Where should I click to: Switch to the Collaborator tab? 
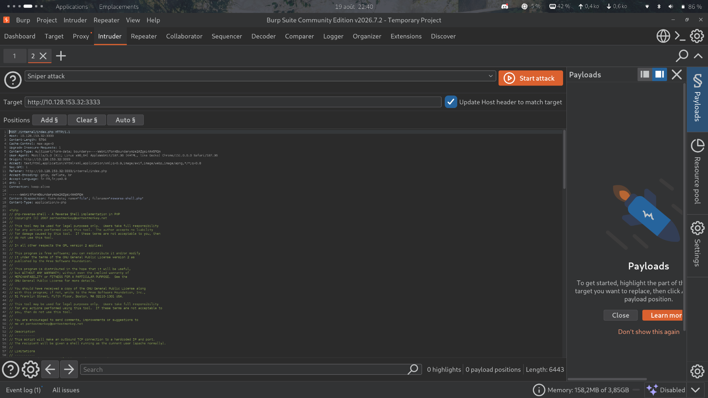click(184, 36)
